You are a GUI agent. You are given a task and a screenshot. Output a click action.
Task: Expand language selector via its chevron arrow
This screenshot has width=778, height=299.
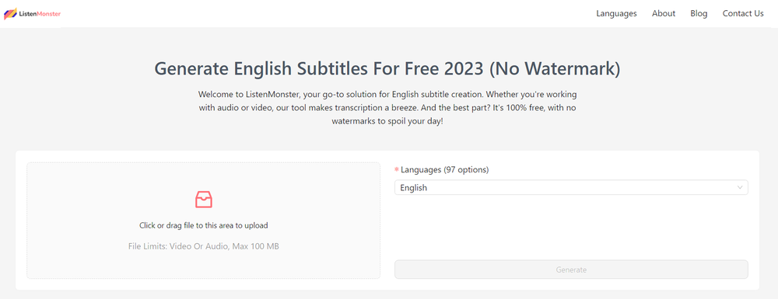pos(740,188)
